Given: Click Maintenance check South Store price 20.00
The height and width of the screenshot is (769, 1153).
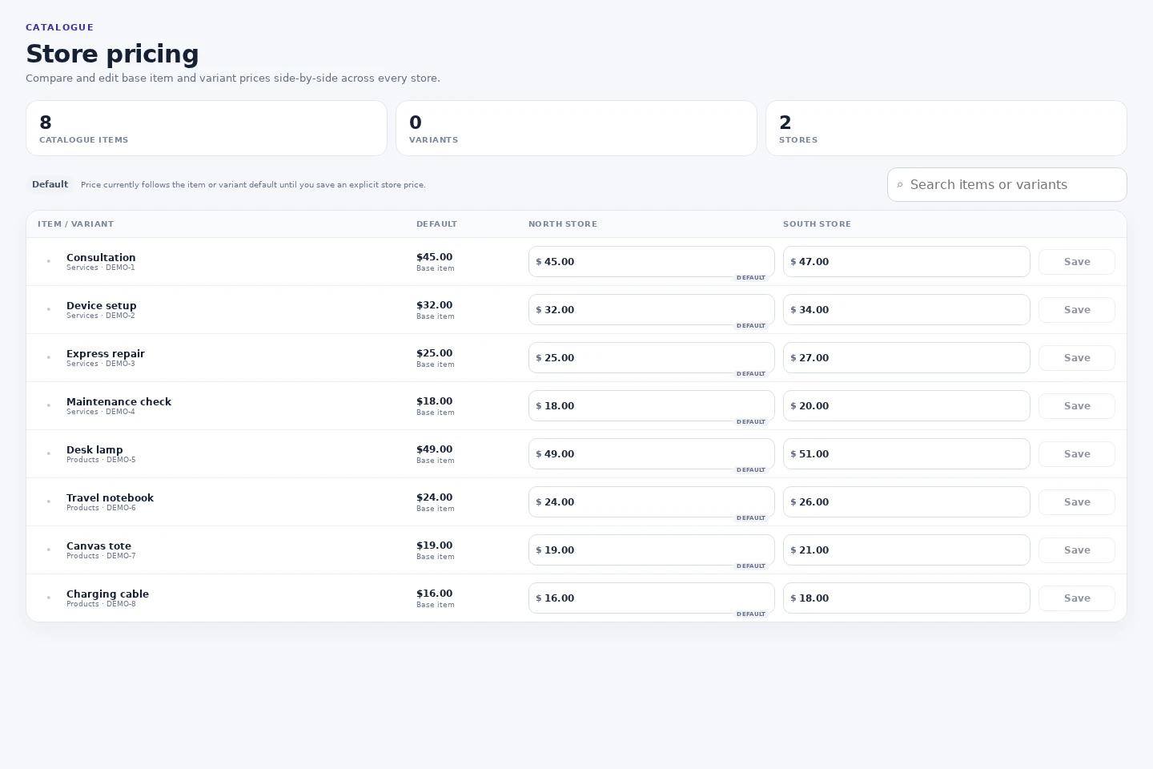Looking at the screenshot, I should click(906, 406).
